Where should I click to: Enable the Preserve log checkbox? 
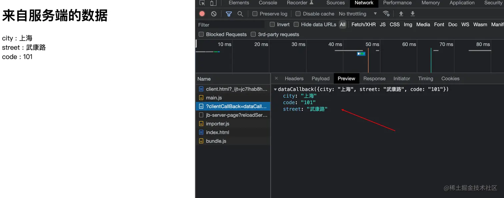pyautogui.click(x=255, y=14)
